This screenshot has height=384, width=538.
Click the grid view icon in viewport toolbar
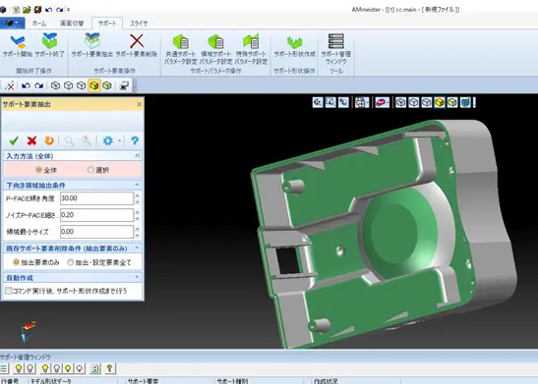pyautogui.click(x=362, y=102)
